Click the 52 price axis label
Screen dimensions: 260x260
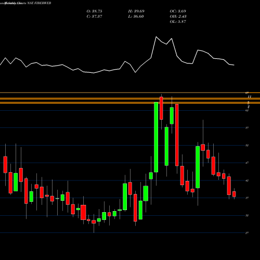(x=247, y=146)
